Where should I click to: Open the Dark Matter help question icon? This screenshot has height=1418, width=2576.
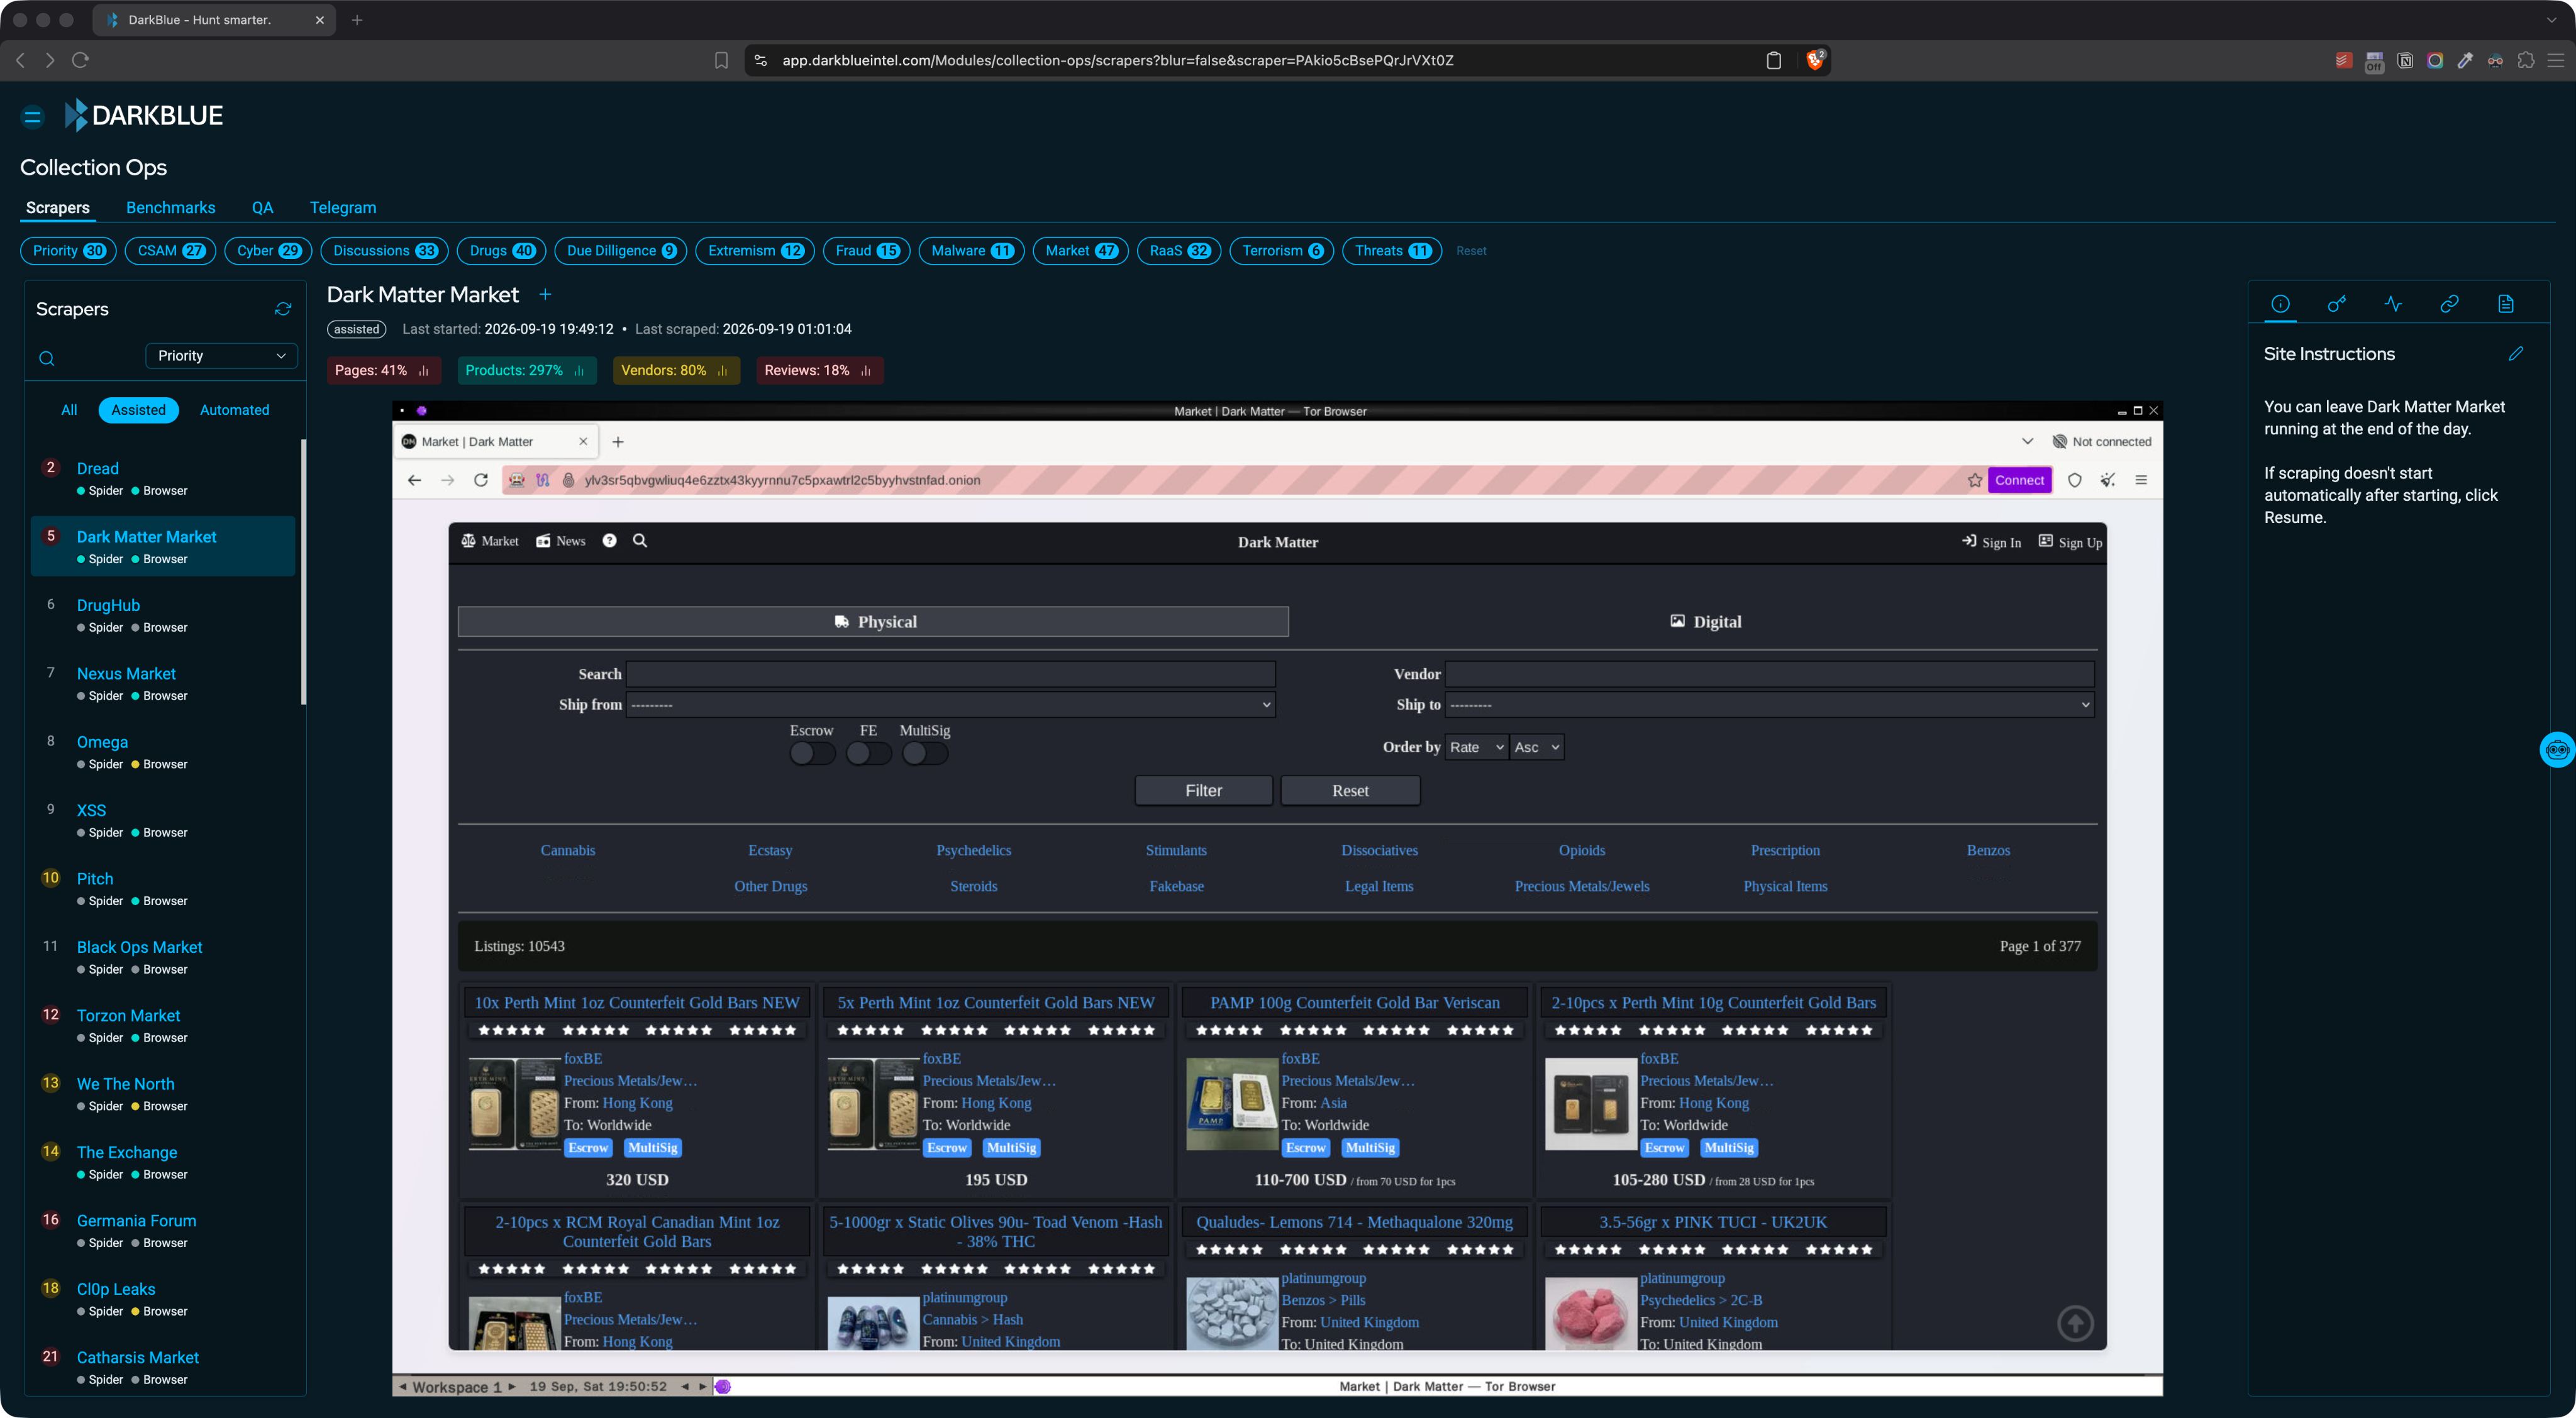coord(609,541)
